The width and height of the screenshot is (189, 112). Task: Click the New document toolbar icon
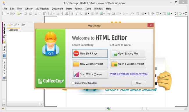[x=5, y=13]
